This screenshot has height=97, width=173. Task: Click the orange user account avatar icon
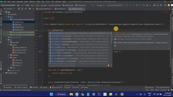[x=169, y=5]
